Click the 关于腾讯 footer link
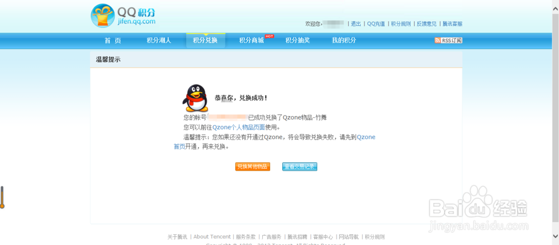Image resolution: width=559 pixels, height=245 pixels. [177, 237]
